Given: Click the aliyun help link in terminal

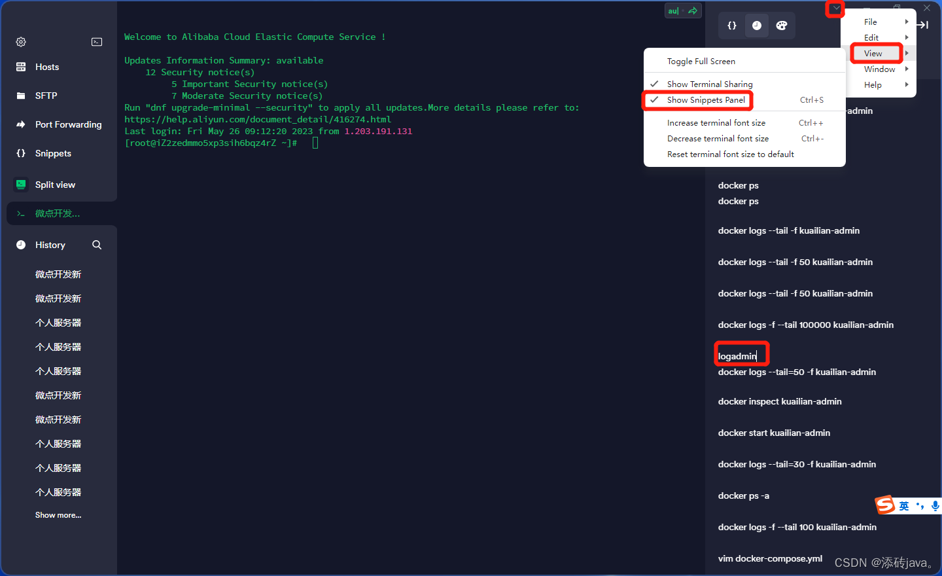Looking at the screenshot, I should 258,119.
